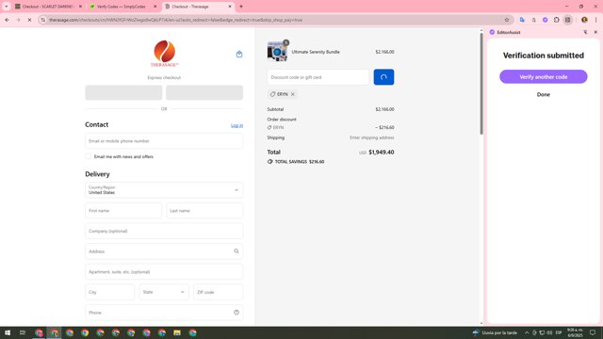Click the purple EditorAssist extension icon
The width and height of the screenshot is (603, 339).
[545, 20]
